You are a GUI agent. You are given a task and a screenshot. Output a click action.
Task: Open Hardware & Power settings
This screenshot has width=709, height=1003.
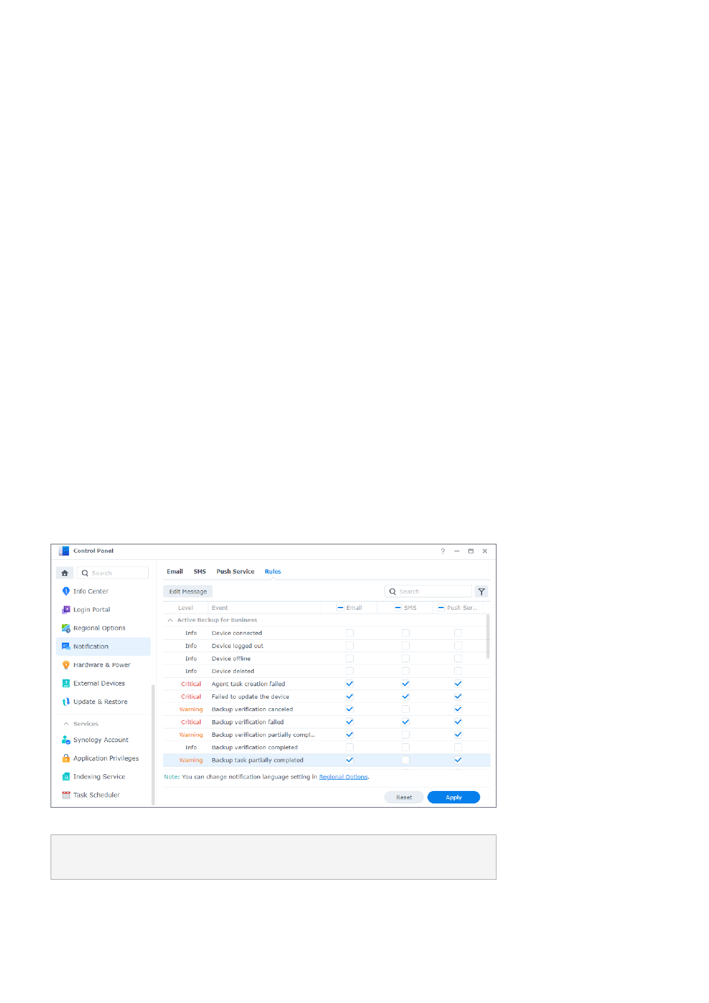click(101, 665)
